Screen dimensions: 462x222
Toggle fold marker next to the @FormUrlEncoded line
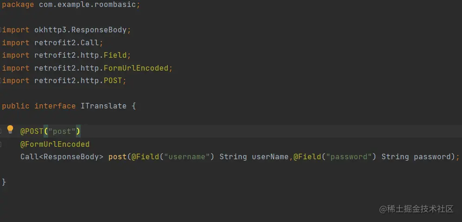[x=1, y=144]
